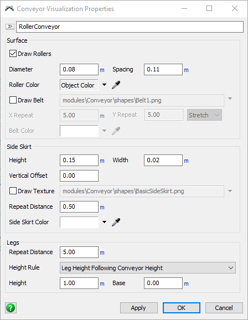Click the Side Skirt Color eyedropper icon

click(x=116, y=222)
